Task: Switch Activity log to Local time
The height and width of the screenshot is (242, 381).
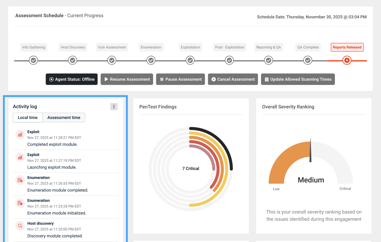Action: pyautogui.click(x=28, y=117)
